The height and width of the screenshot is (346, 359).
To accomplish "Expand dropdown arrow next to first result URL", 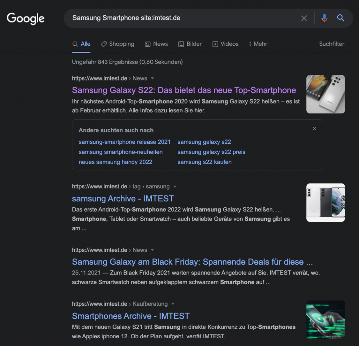I will pyautogui.click(x=152, y=78).
